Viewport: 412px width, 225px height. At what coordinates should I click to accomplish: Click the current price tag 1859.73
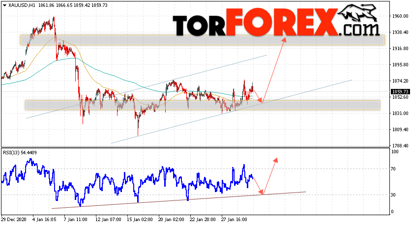pos(400,92)
